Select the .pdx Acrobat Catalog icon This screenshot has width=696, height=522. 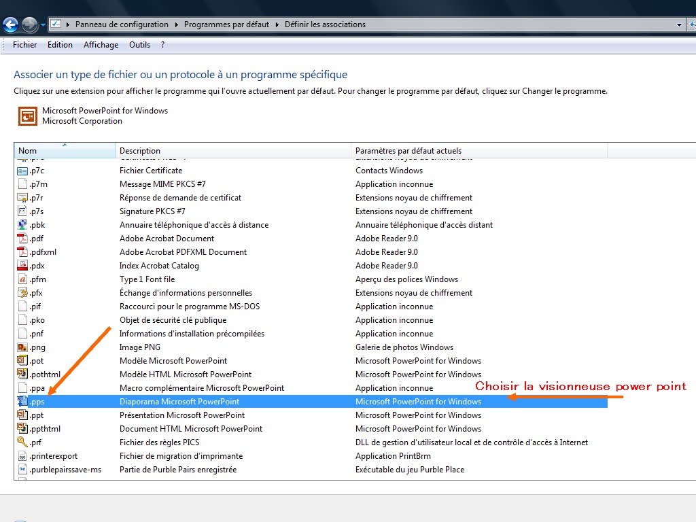[x=22, y=266]
